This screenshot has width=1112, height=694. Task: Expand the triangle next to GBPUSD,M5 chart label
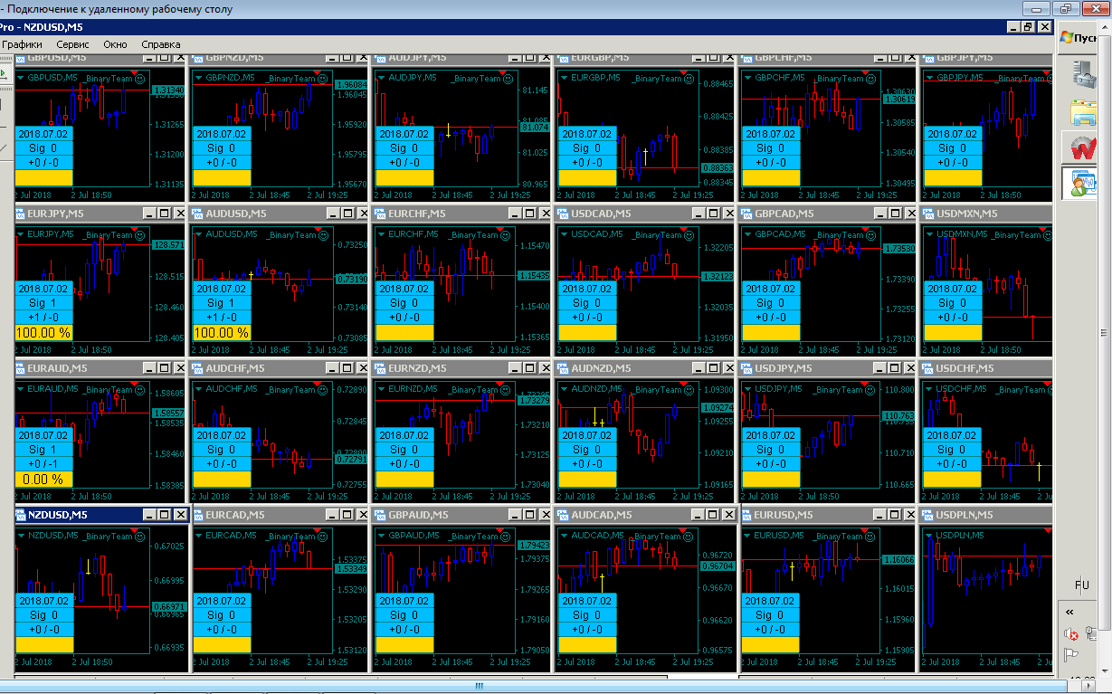pos(20,78)
